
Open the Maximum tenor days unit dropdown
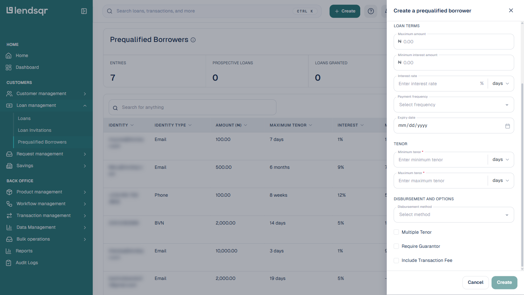click(501, 181)
